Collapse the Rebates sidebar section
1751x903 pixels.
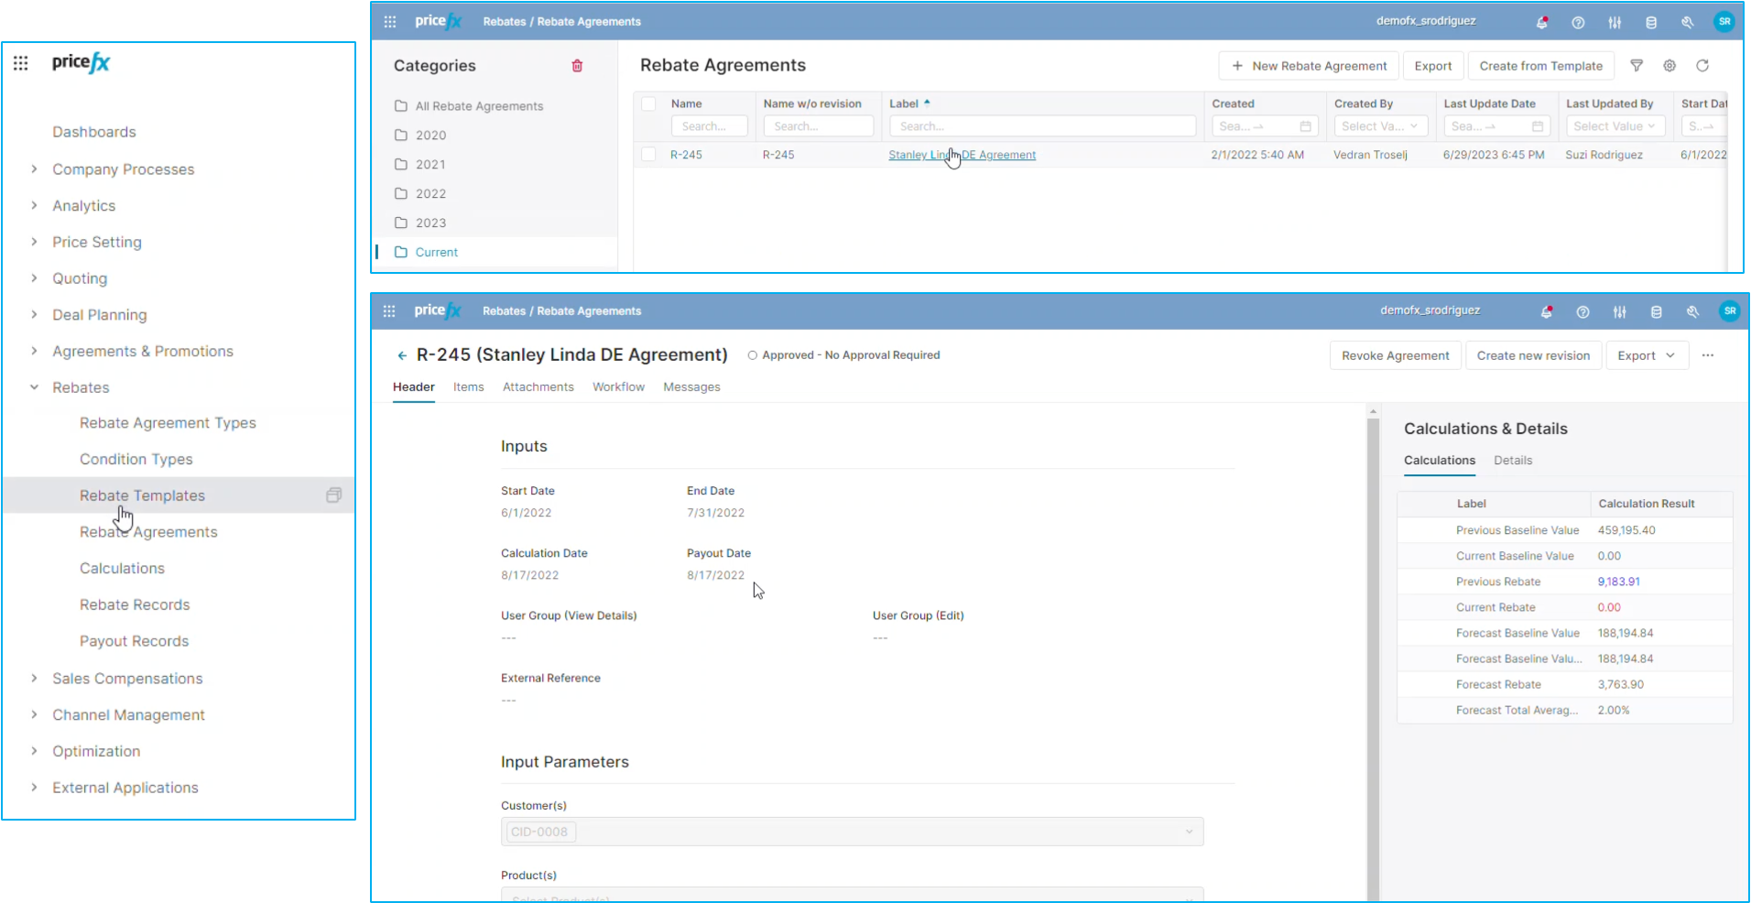(34, 387)
